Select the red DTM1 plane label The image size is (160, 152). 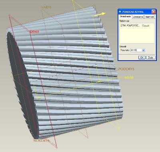click(34, 32)
